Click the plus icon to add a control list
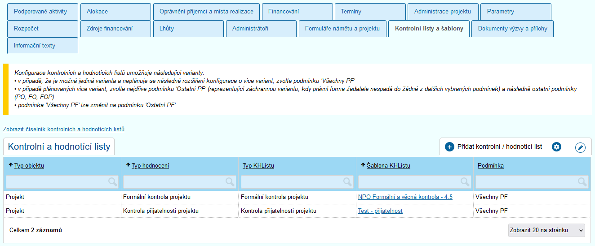This screenshot has width=595, height=246. (x=450, y=147)
